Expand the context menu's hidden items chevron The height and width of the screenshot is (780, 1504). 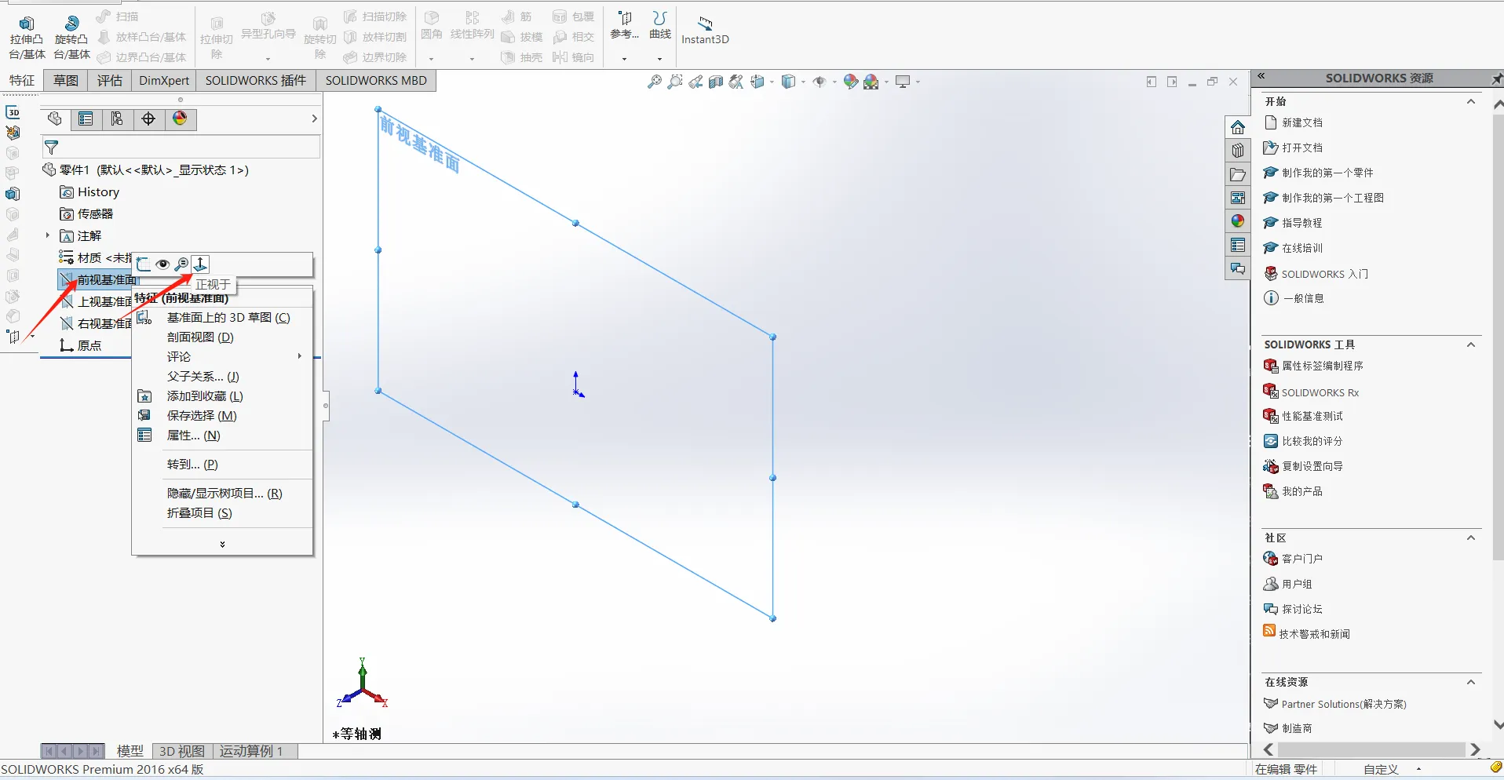tap(222, 544)
